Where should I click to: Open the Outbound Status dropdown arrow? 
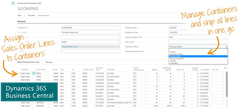coord(226,47)
